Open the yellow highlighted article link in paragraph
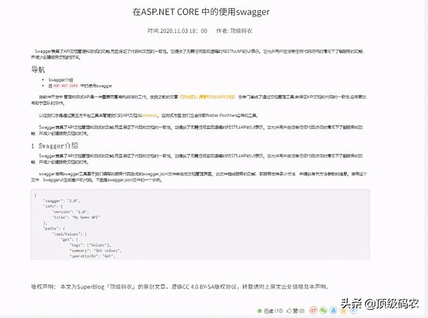The width and height of the screenshot is (428, 318). (207, 96)
